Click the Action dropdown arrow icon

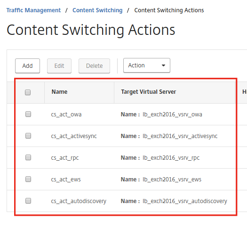[x=163, y=65]
